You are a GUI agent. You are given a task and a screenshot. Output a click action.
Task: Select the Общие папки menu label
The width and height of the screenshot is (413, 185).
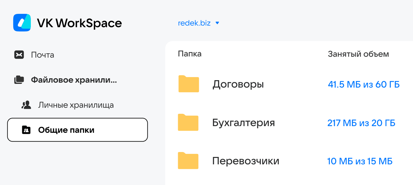[x=66, y=130]
